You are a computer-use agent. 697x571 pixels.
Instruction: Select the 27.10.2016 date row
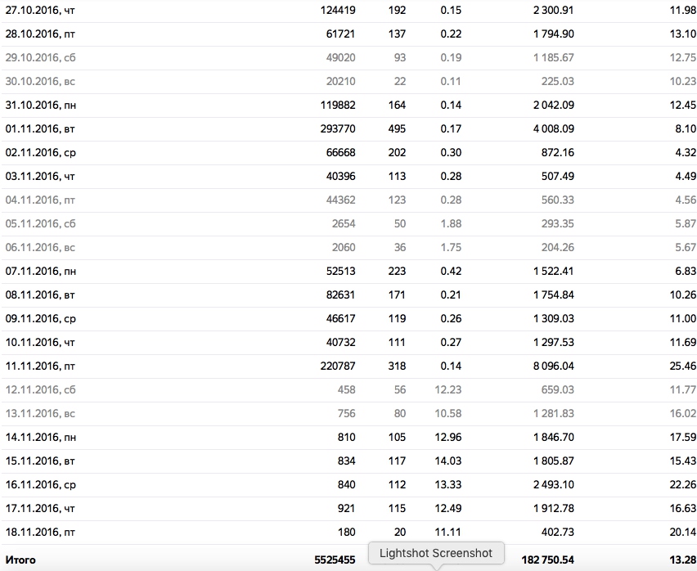348,10
